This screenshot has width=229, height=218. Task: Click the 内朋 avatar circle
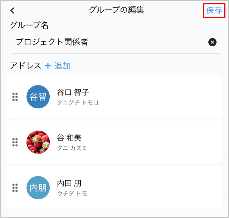coord(38,187)
